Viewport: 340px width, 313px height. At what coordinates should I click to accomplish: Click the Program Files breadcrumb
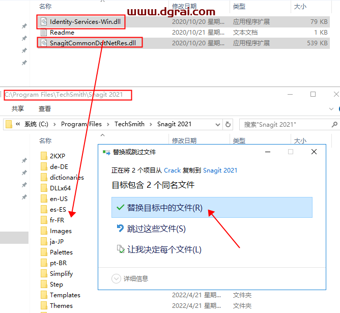pos(81,124)
